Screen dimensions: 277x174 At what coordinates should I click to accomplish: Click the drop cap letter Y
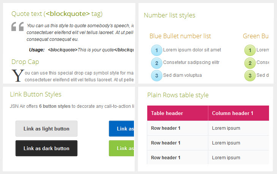pyautogui.click(x=18, y=75)
